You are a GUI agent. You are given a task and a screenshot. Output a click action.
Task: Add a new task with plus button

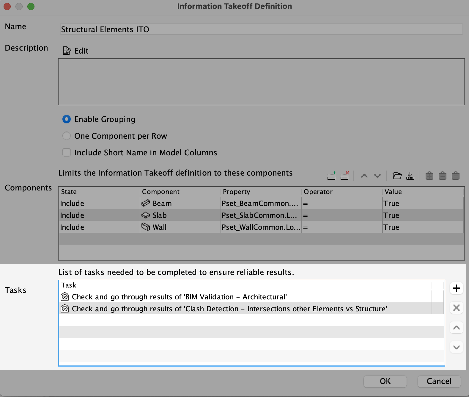click(457, 288)
